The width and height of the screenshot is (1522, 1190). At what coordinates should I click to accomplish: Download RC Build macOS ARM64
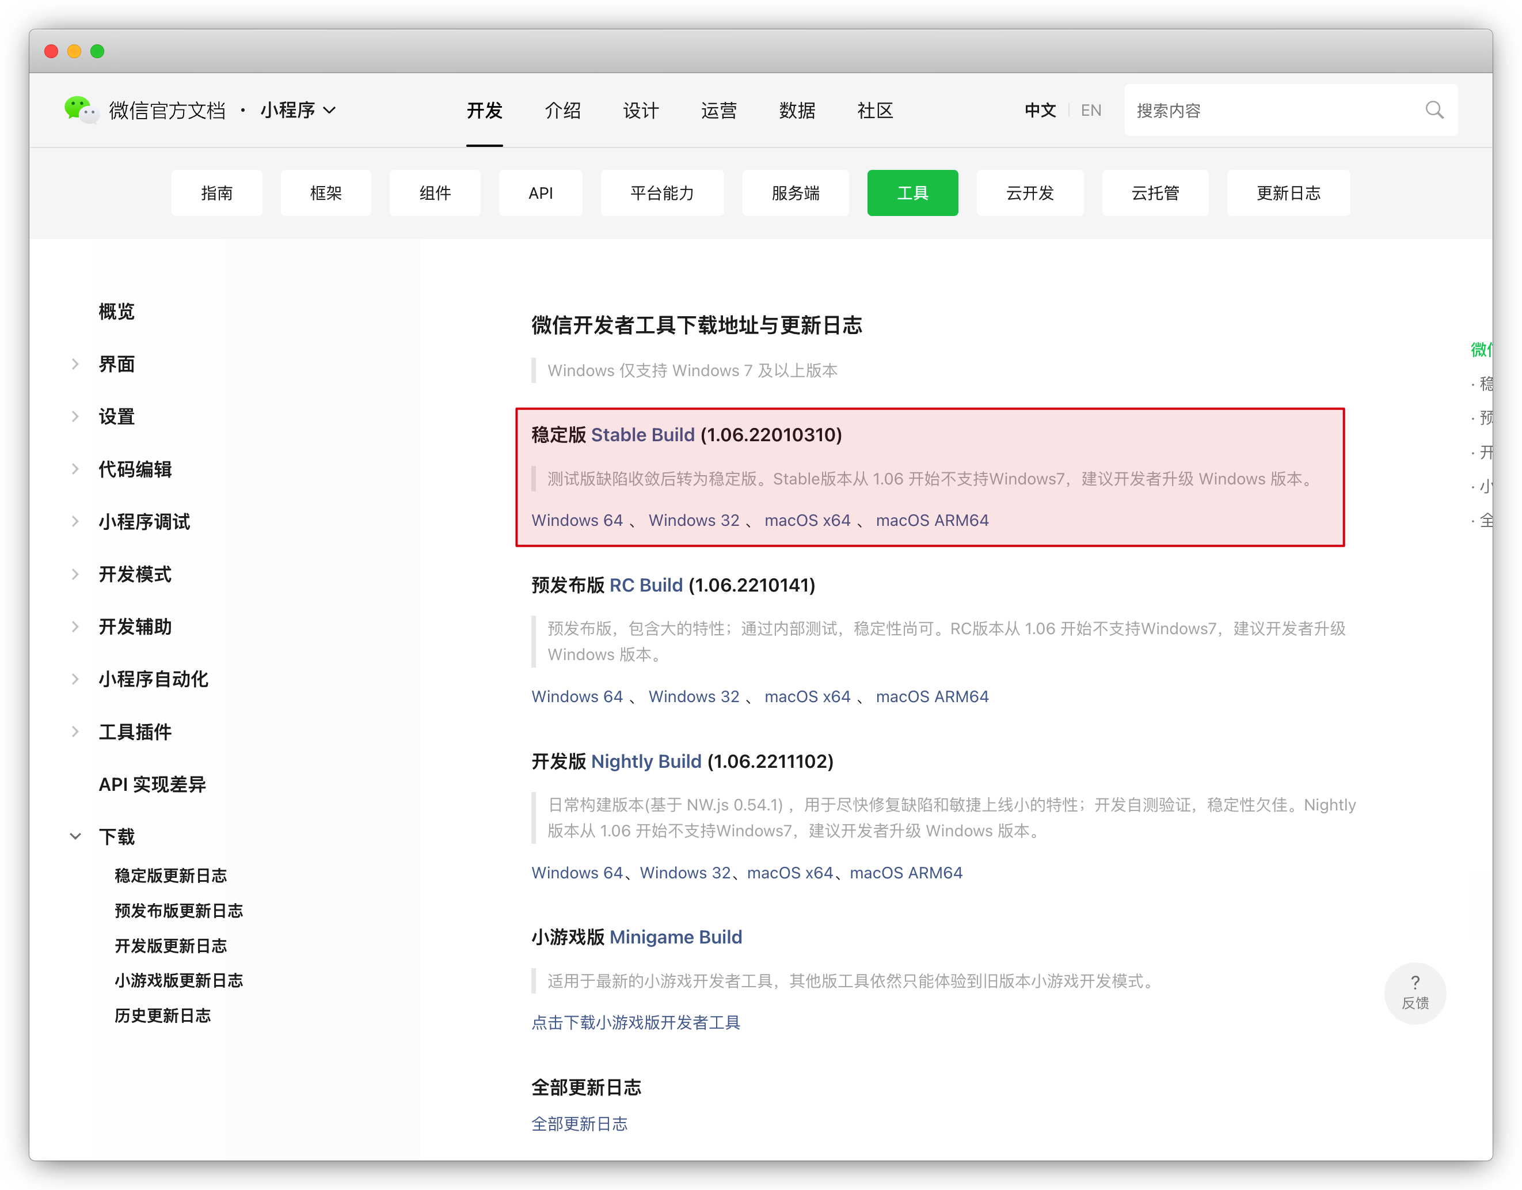(932, 696)
